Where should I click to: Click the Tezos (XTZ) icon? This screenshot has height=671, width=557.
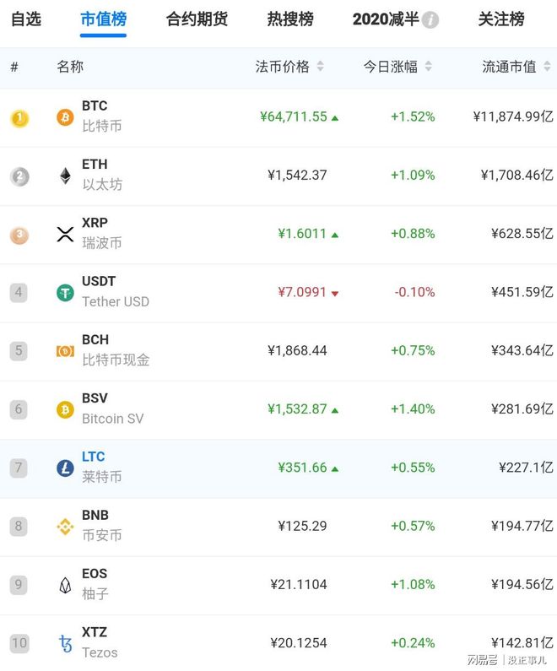coord(65,643)
